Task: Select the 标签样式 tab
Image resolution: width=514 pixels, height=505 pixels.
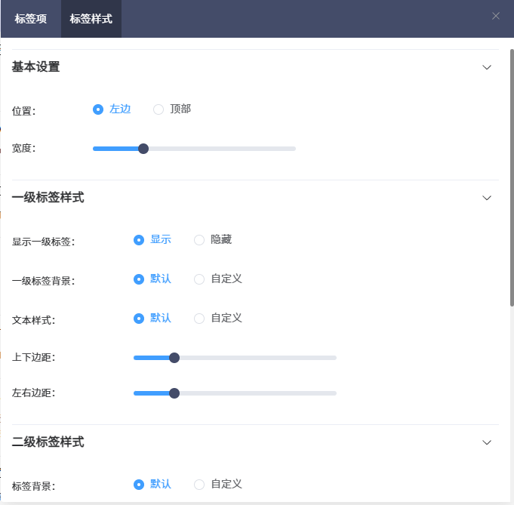Action: tap(91, 19)
